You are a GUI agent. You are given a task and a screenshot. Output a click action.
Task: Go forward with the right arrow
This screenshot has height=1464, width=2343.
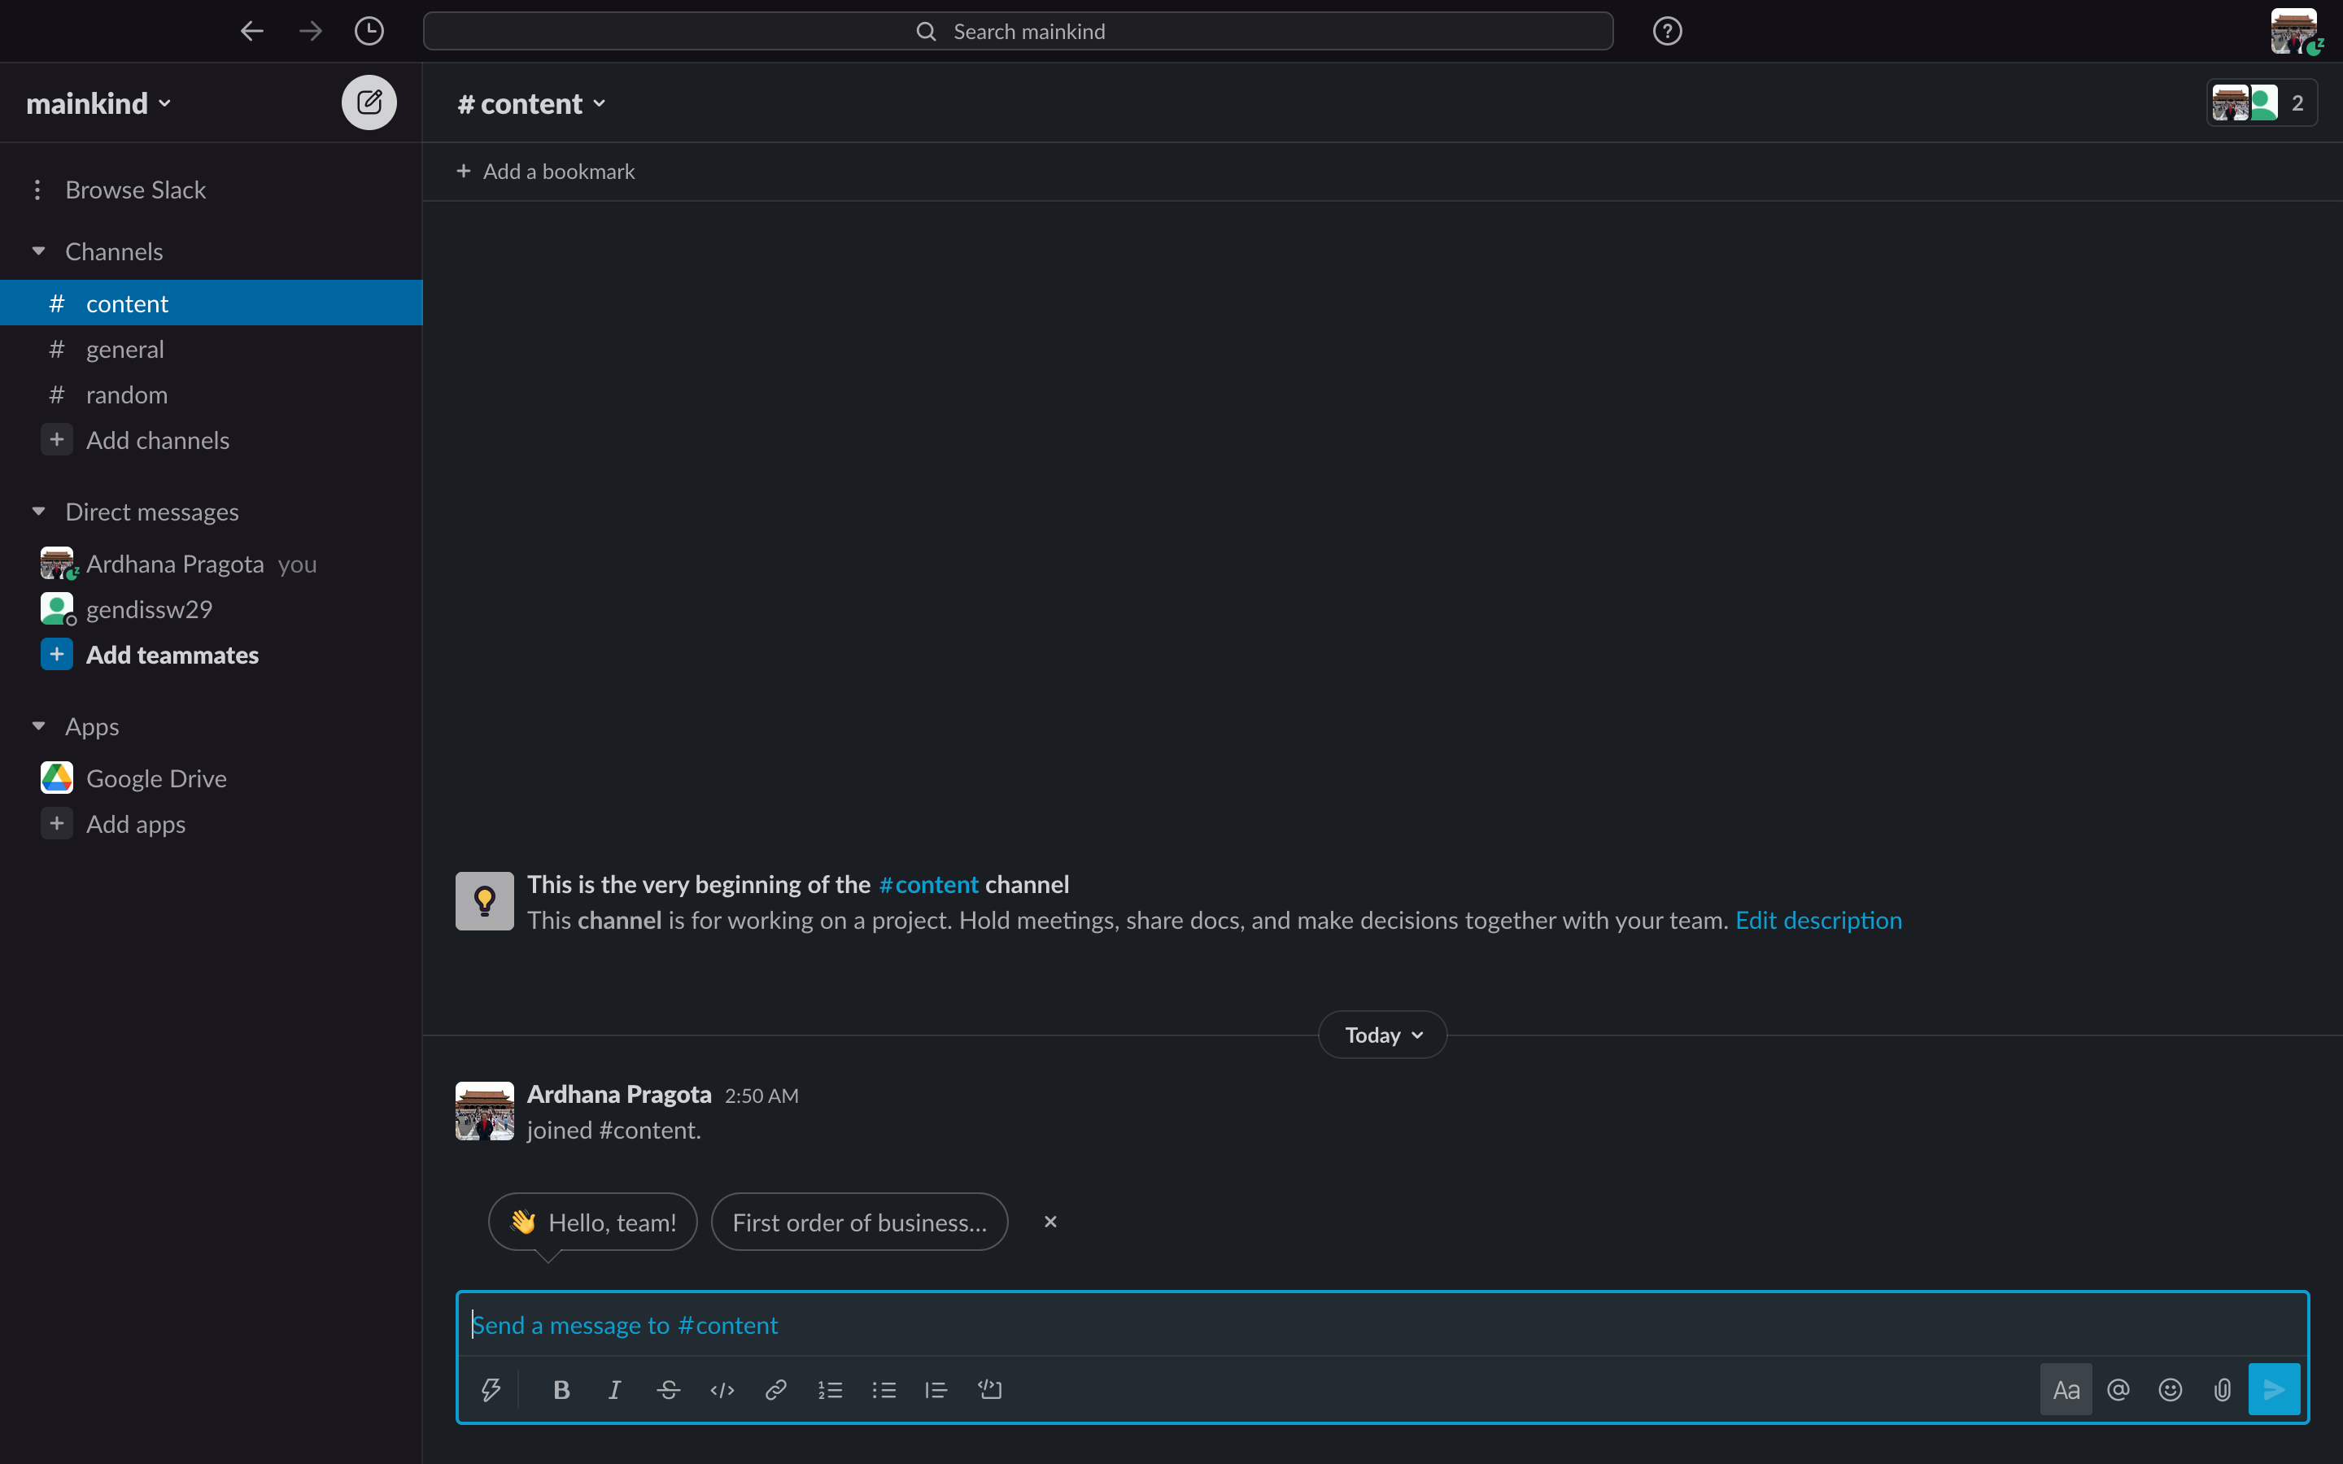coord(311,31)
